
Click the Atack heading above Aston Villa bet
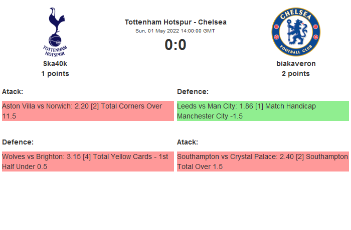13,91
